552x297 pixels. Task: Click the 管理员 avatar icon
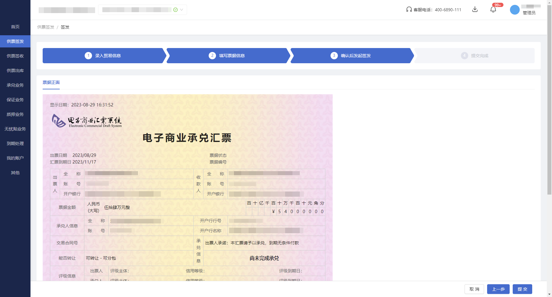(x=514, y=9)
